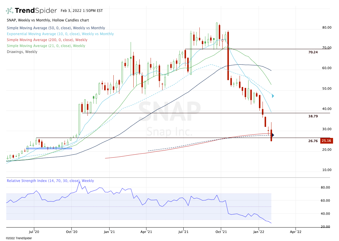
Task: Click the 70.24 resistance level label
Action: tap(313, 52)
